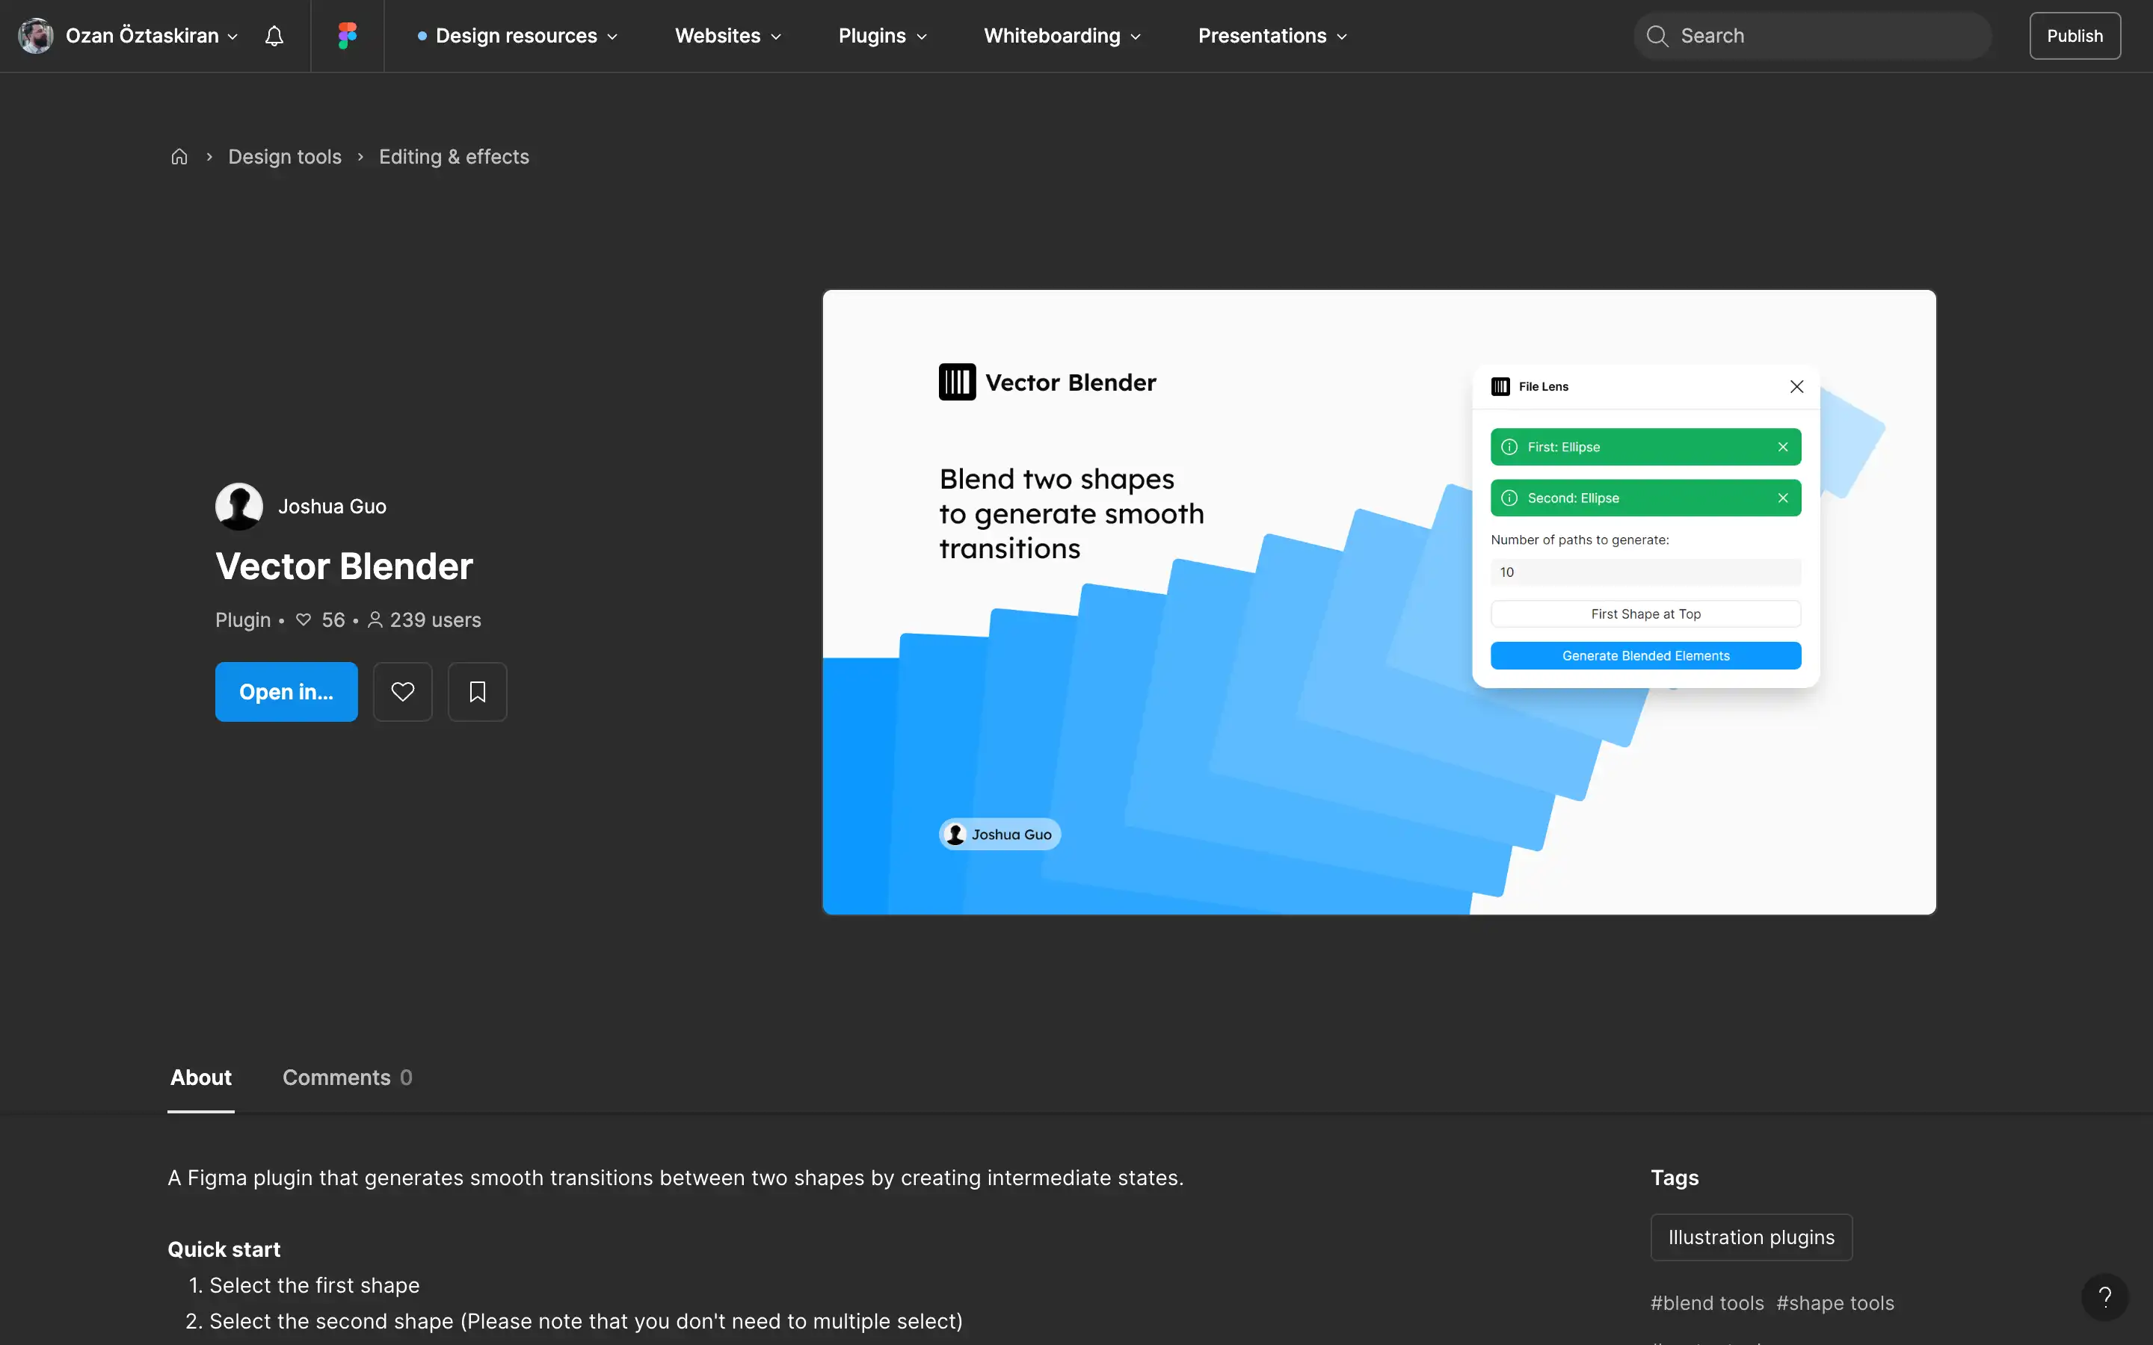Click the info icon on First: Ellipse
Image resolution: width=2153 pixels, height=1345 pixels.
coord(1509,447)
